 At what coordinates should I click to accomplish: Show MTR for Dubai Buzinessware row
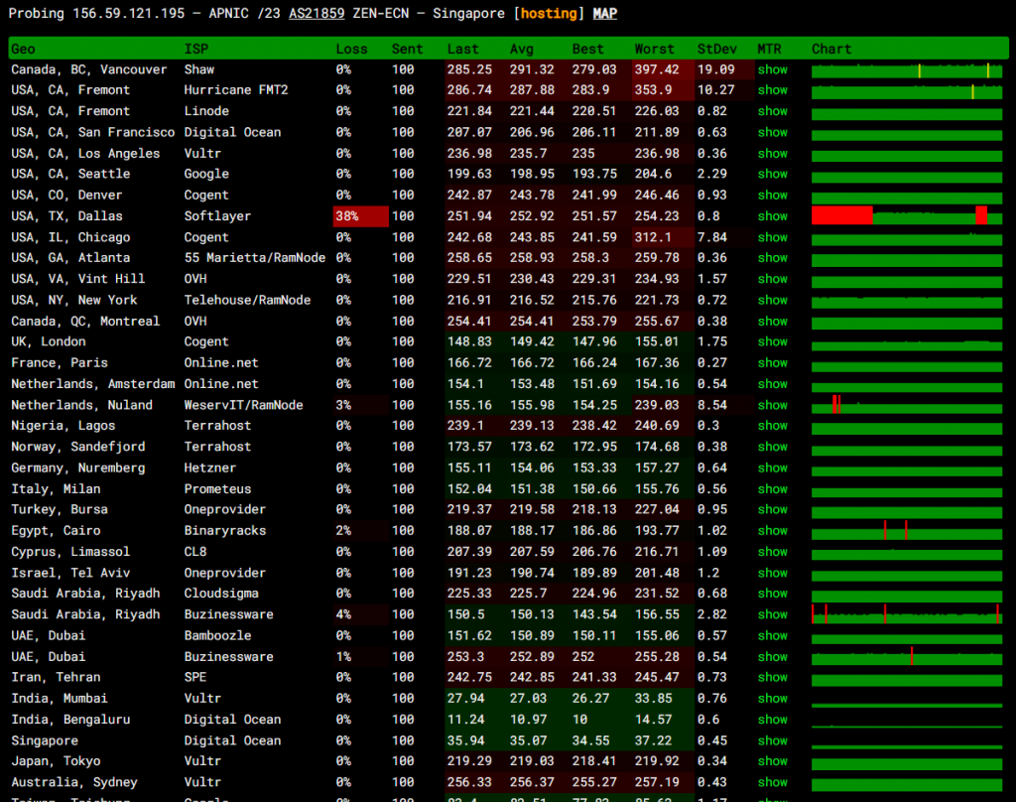(772, 657)
